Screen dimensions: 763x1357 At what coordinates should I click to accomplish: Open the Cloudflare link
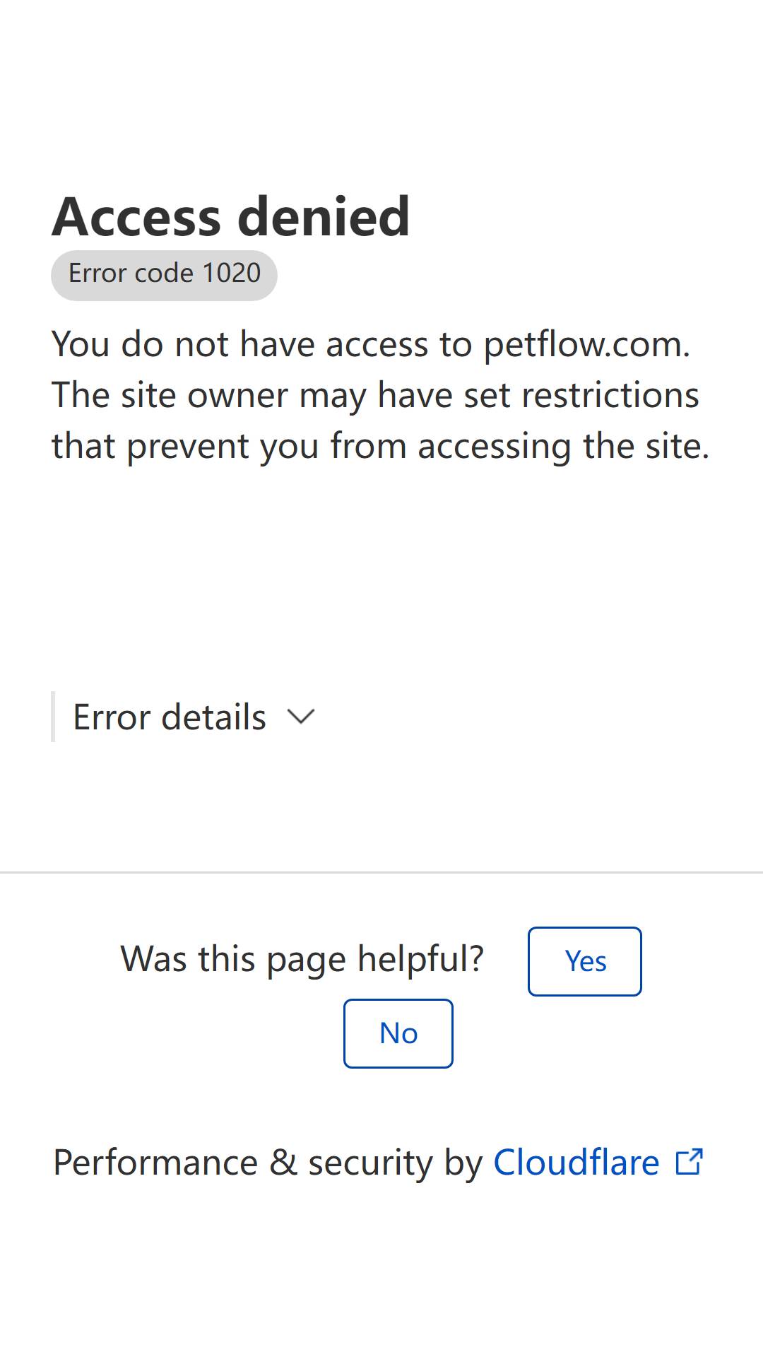coord(576,1163)
